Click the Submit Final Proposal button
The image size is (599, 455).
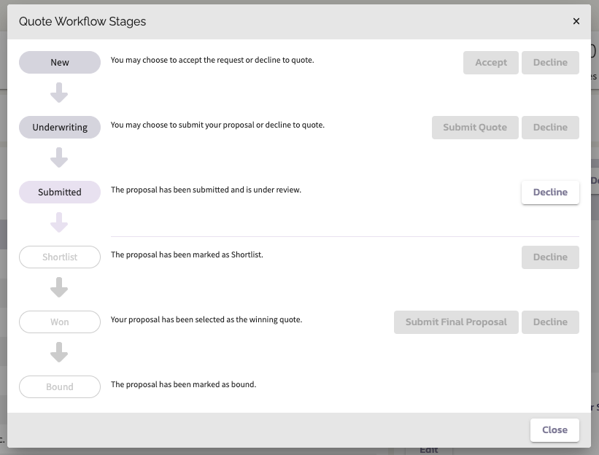click(455, 322)
